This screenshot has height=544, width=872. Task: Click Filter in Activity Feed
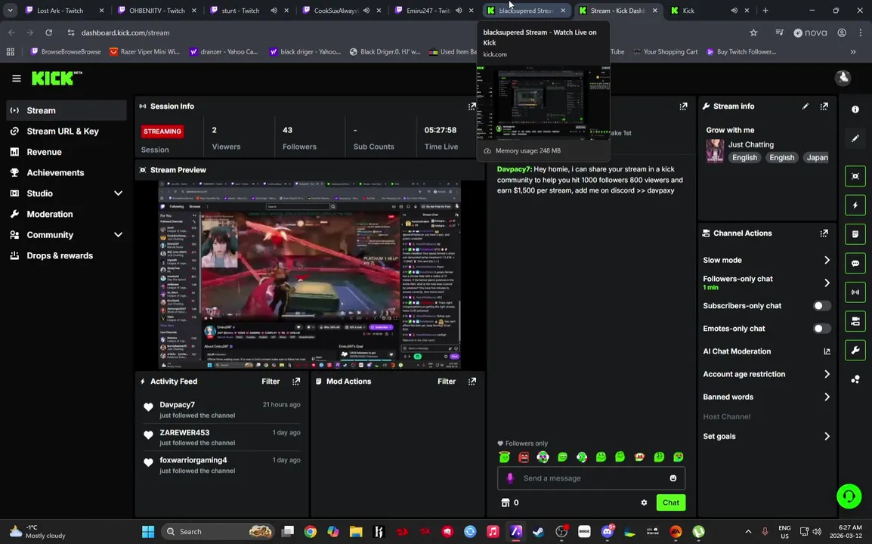tap(271, 382)
